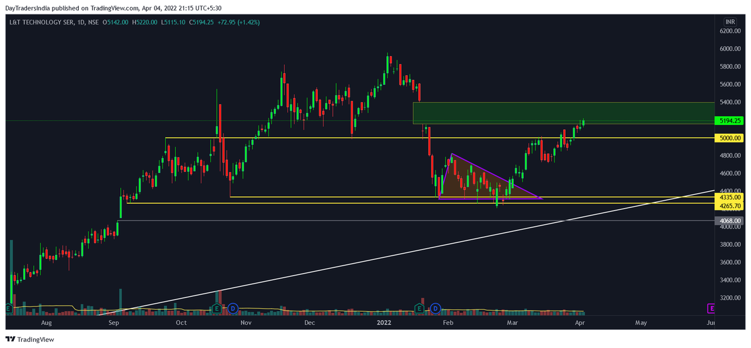Click the TradingView logo at bottom left
This screenshot has height=348, width=751.
pos(29,339)
